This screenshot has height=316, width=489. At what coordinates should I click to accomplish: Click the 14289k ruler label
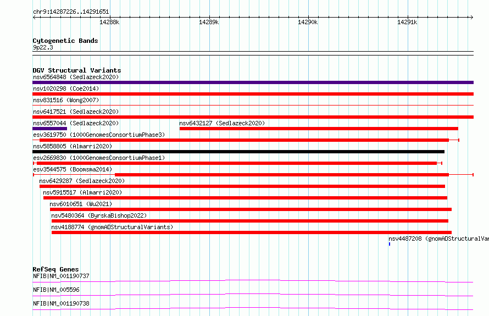tap(209, 22)
